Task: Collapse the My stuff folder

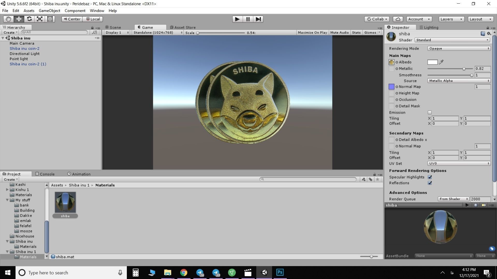Action: point(7,200)
